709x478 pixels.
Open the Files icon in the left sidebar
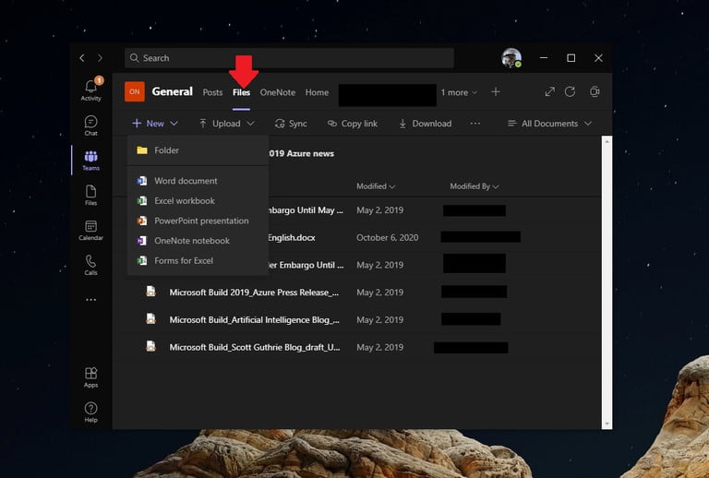click(90, 195)
